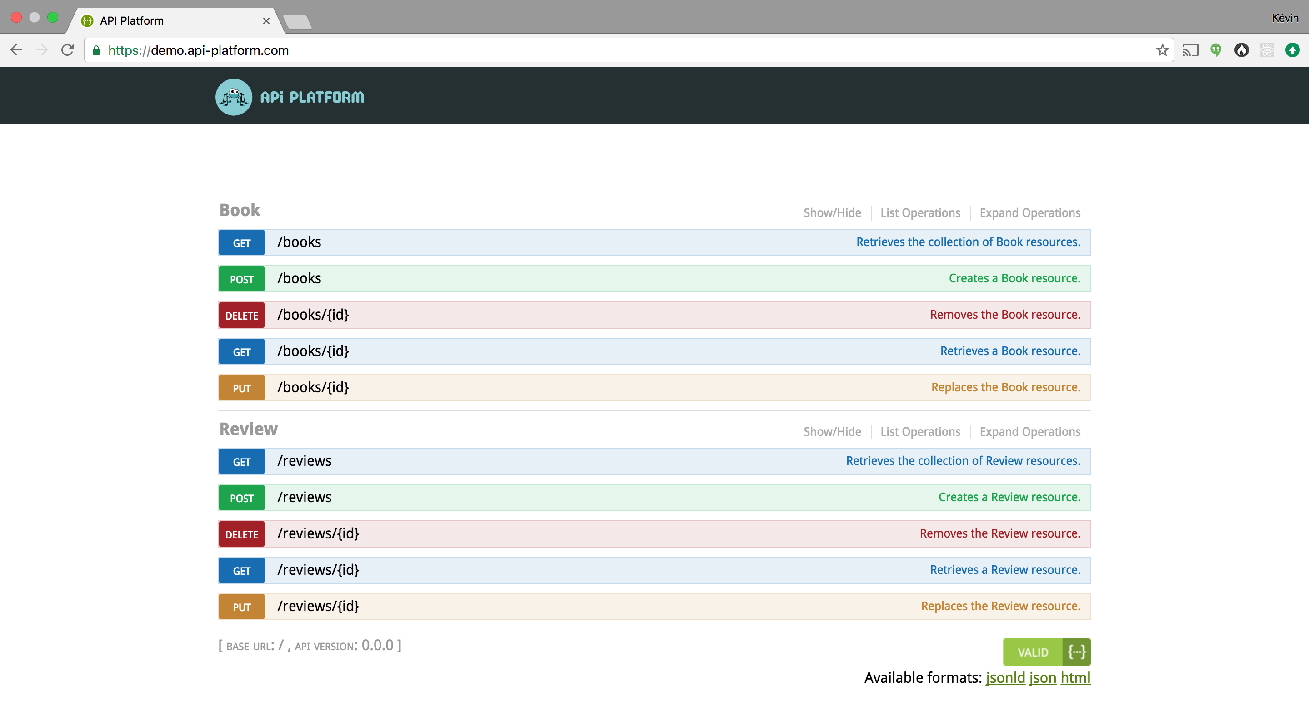
Task: Bookmark this page with the star icon
Action: pos(1162,50)
